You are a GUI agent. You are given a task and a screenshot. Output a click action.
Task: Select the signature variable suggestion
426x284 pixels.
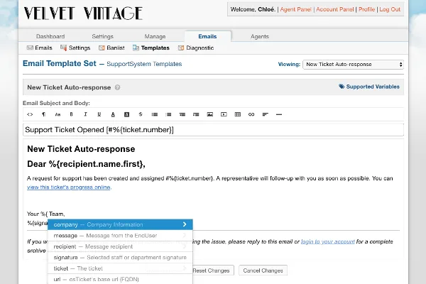coord(120,257)
